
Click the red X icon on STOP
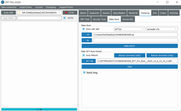pos(66,13)
